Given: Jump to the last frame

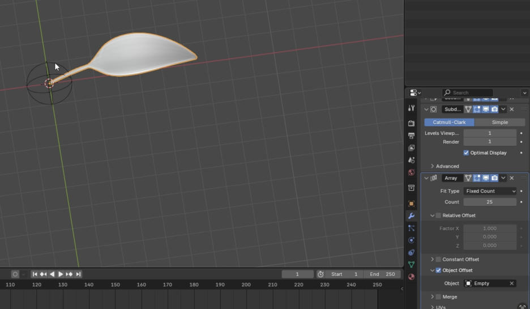Looking at the screenshot, I should pos(78,274).
